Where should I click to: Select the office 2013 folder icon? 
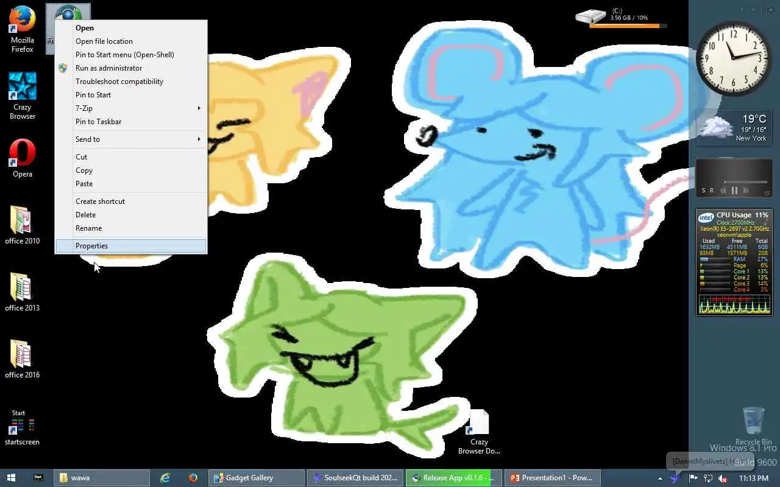(23, 292)
